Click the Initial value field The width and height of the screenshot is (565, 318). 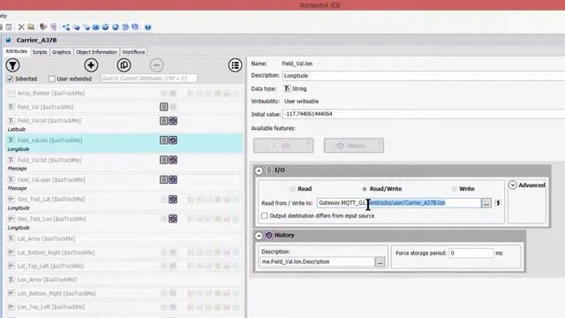[424, 114]
